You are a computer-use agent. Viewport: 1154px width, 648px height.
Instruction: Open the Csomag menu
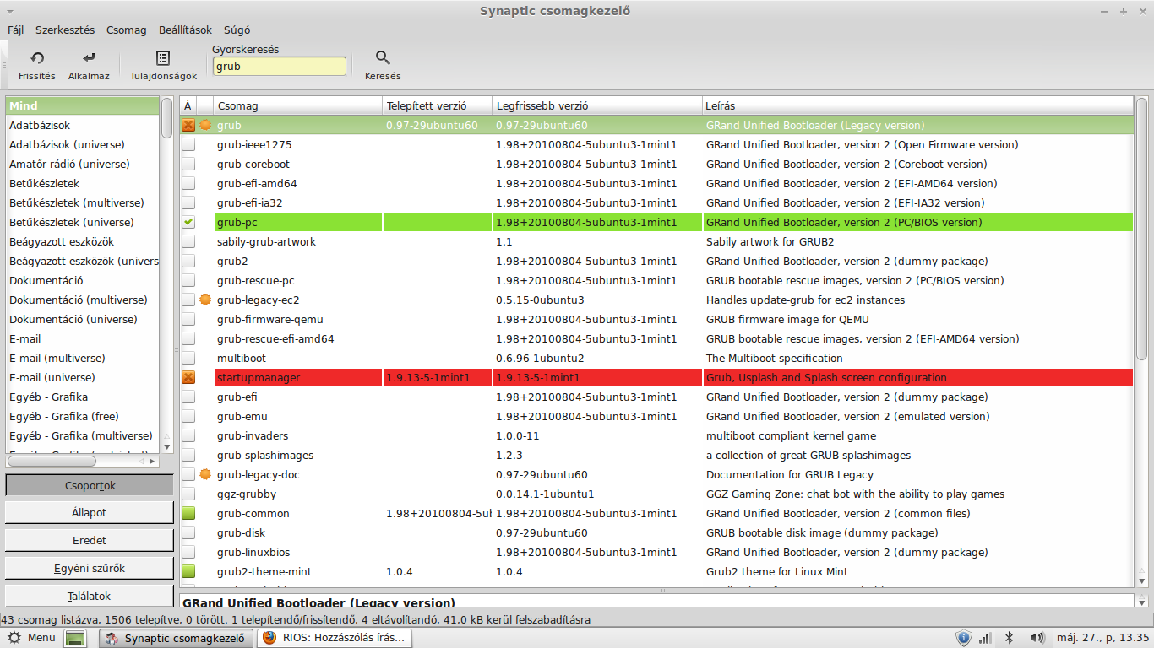(x=126, y=30)
